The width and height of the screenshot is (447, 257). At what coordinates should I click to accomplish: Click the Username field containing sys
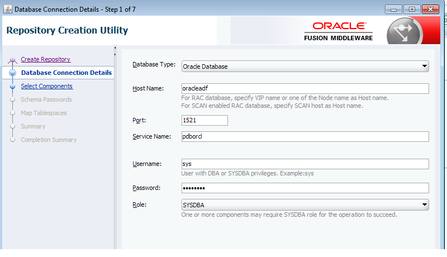point(305,164)
